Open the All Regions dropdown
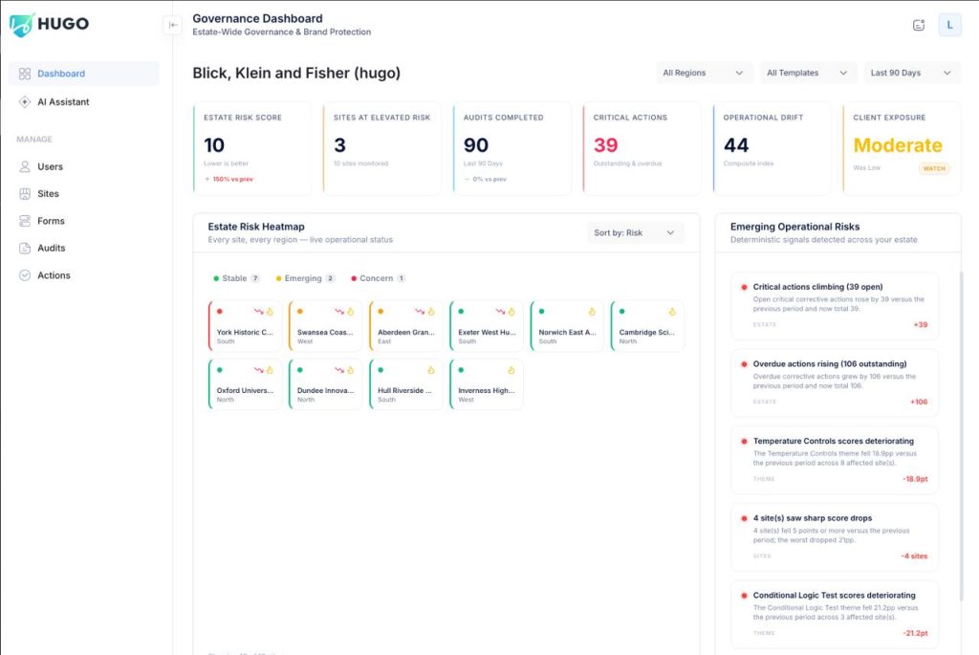The image size is (979, 655). [703, 73]
